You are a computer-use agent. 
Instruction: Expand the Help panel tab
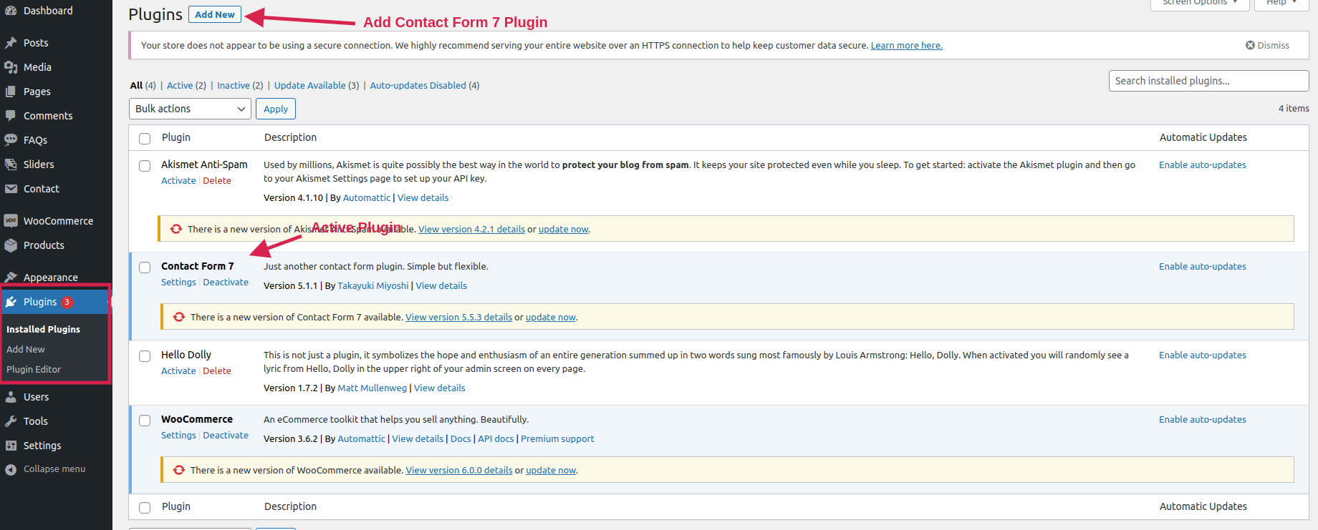[x=1281, y=4]
